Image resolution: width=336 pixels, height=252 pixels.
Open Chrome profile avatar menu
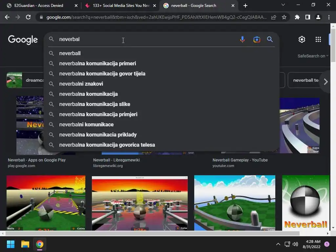click(318, 17)
